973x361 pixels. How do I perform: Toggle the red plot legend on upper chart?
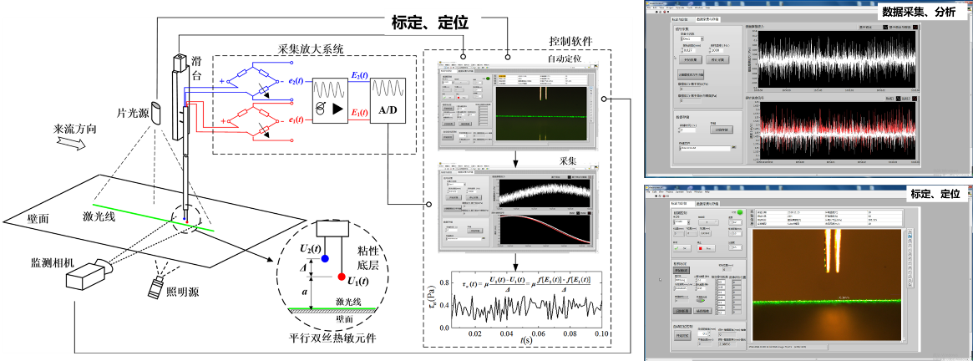(x=916, y=27)
